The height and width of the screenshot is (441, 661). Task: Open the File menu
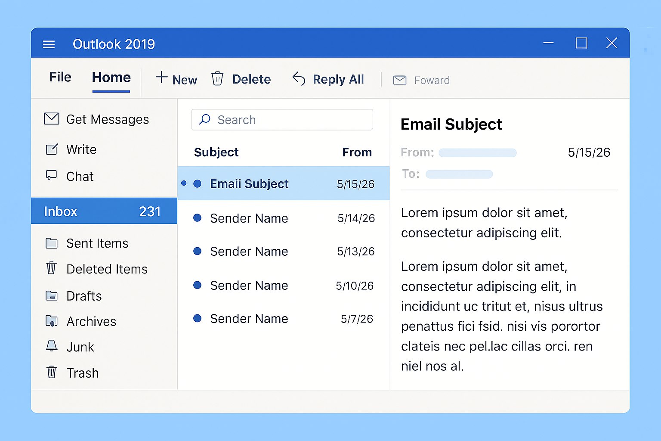click(60, 77)
